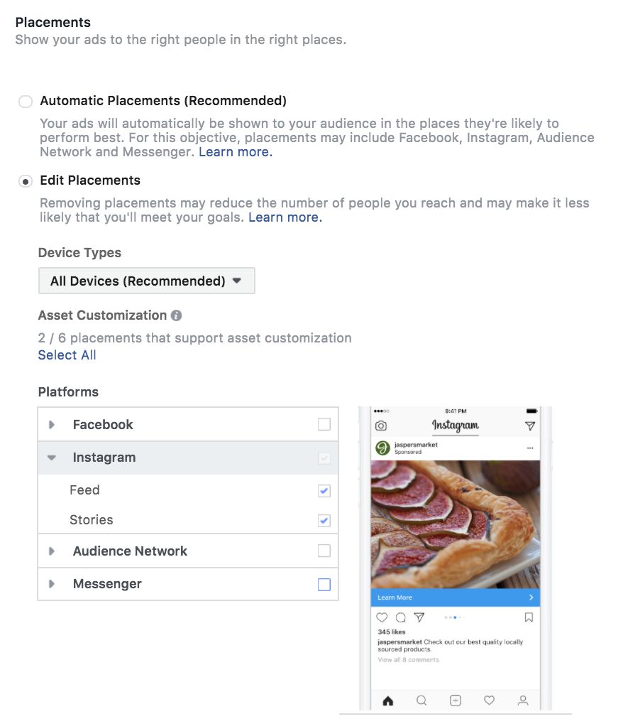Screen dimensions: 623x719
Task: Click the Select All link
Action: pyautogui.click(x=67, y=355)
